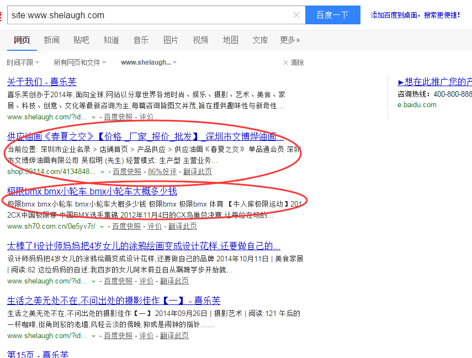This screenshot has height=358, width=472.
Task: Open 极限bmx bmx小轮车 search result
Action: [92, 192]
